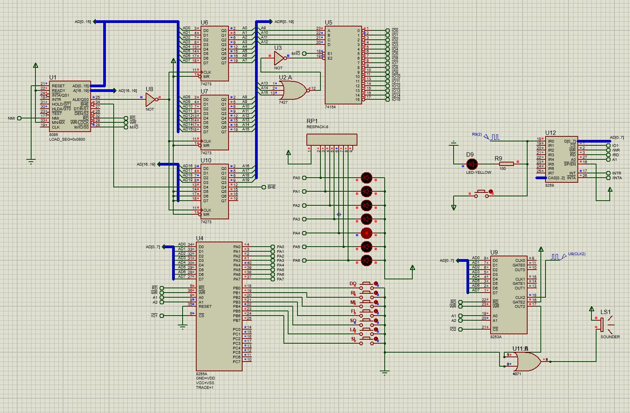Screen dimensions: 630x413
Task: Select the U4 8255A peripheral chip
Action: pos(219,306)
